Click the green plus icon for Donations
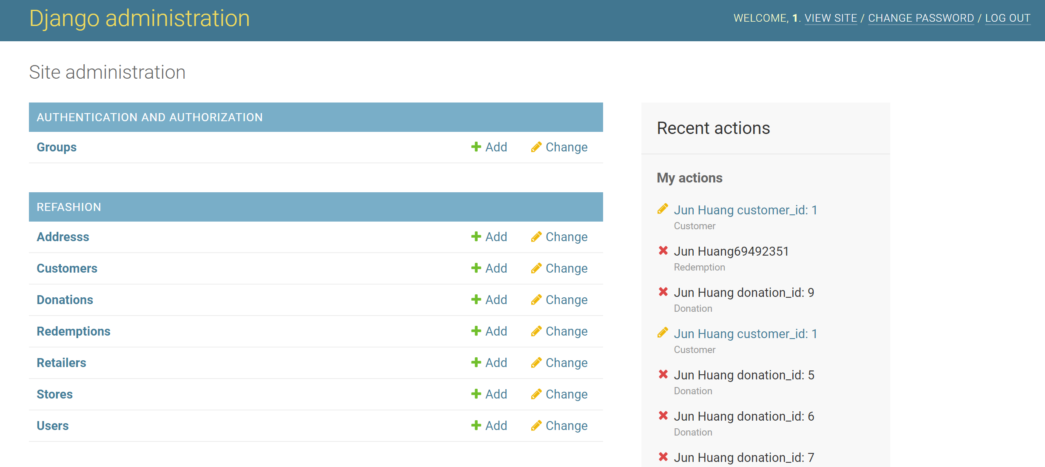 click(x=476, y=299)
